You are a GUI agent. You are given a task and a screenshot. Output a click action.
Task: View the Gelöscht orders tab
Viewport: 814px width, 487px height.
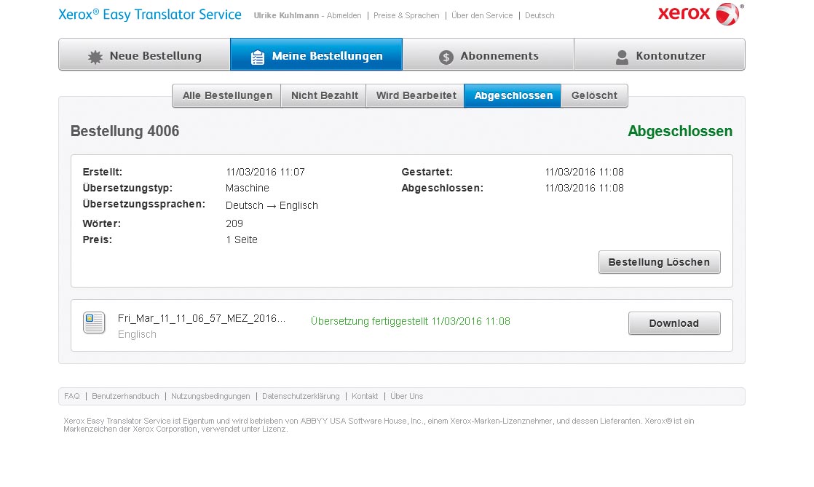tap(594, 95)
